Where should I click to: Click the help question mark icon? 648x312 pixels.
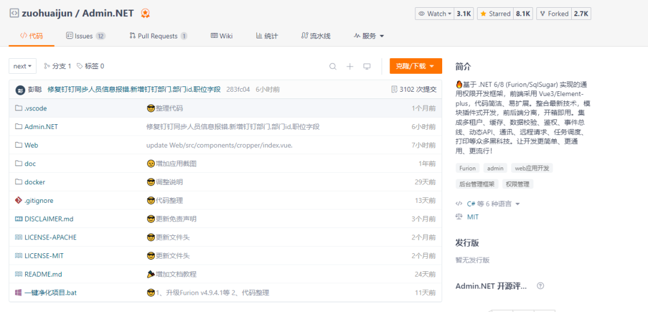(540, 286)
